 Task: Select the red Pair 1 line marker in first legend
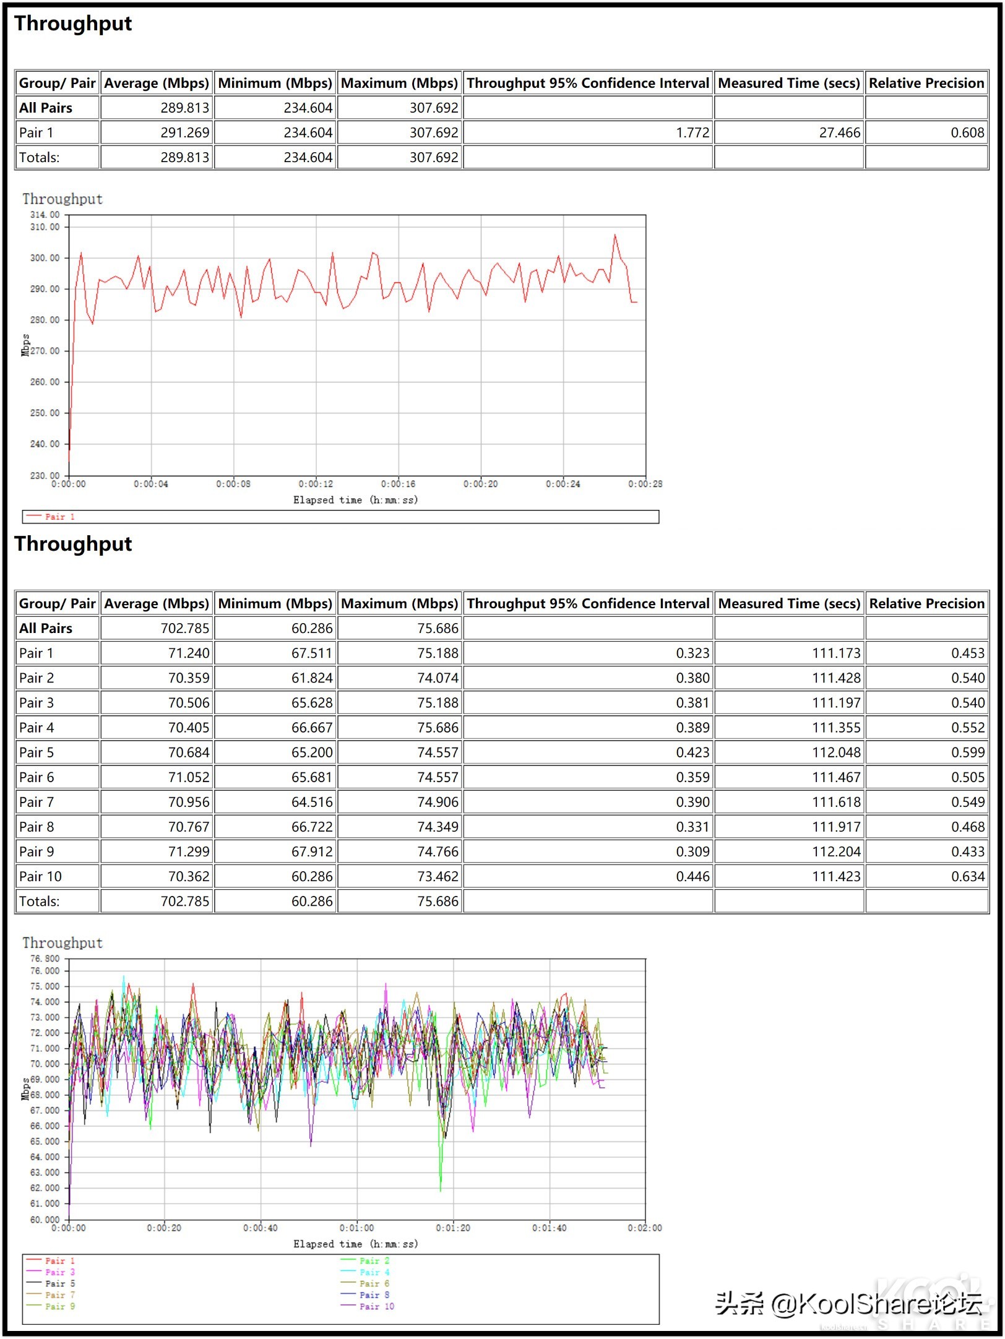point(34,515)
